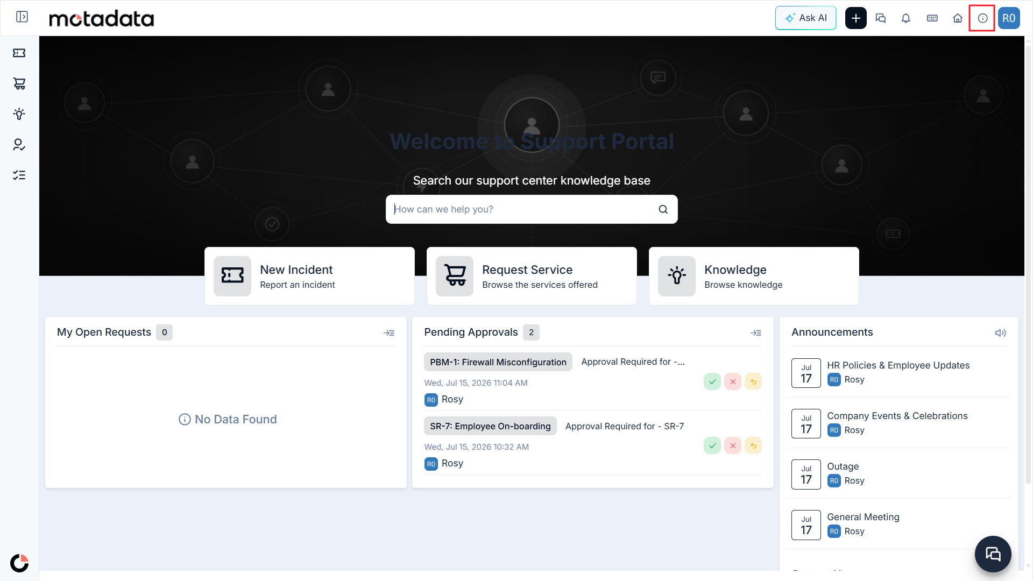
Task: Open the Ask AI assistant
Action: tap(805, 18)
